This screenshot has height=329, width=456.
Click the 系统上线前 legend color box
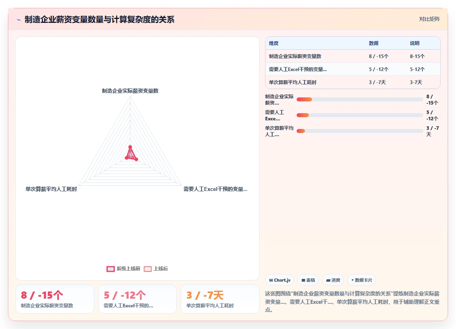pyautogui.click(x=110, y=269)
